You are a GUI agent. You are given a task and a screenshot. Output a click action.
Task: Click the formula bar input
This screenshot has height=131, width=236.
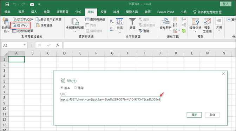(149, 45)
